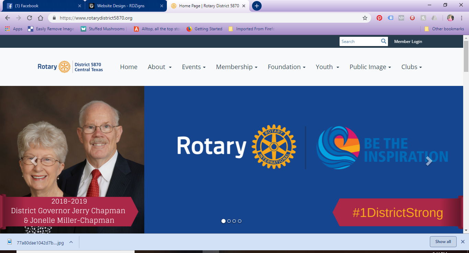The width and height of the screenshot is (469, 253).
Task: Expand the Membership dropdown menu
Action: point(237,67)
